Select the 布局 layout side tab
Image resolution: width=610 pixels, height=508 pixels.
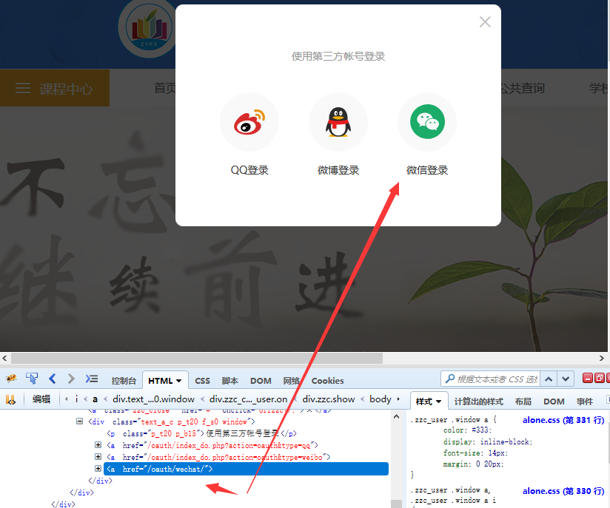523,402
